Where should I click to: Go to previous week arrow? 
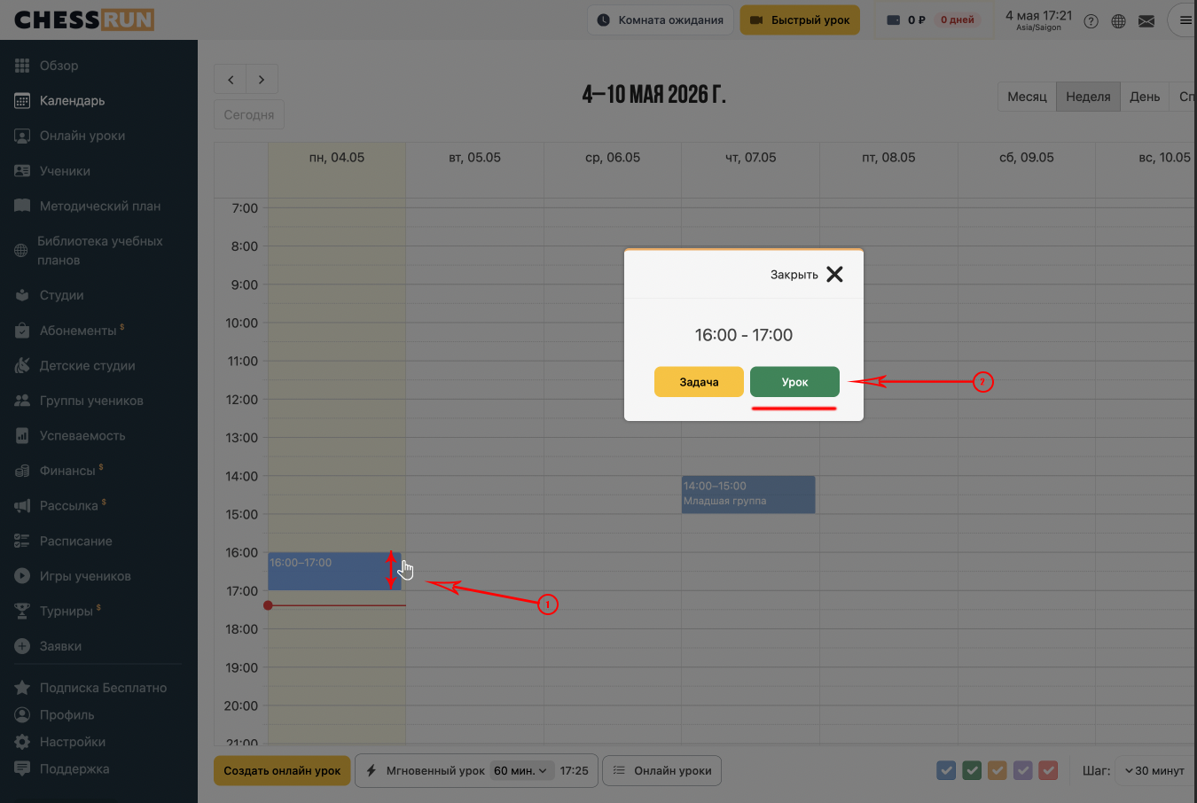click(231, 80)
